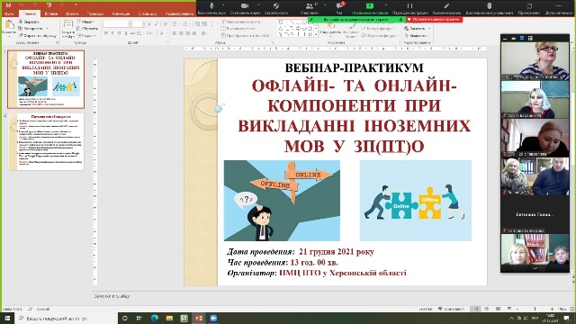Expand the video options arrow
This screenshot has width=576, height=324.
click(x=258, y=5)
